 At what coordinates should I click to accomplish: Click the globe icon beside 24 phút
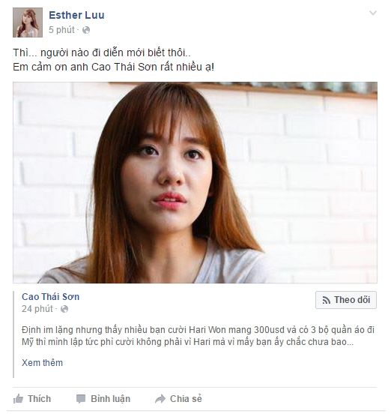point(64,309)
